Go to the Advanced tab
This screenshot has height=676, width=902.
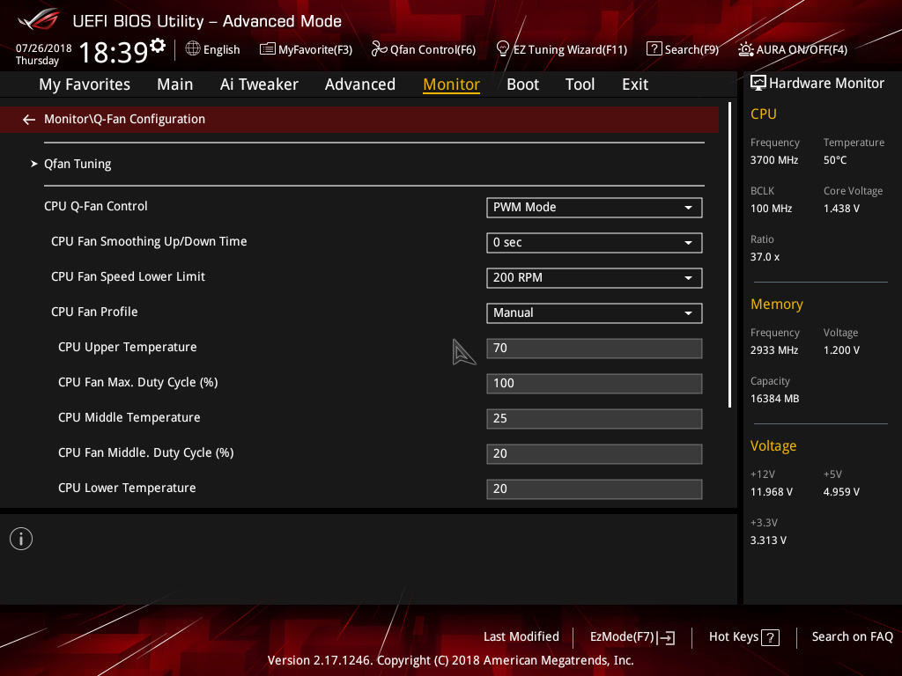pos(360,84)
